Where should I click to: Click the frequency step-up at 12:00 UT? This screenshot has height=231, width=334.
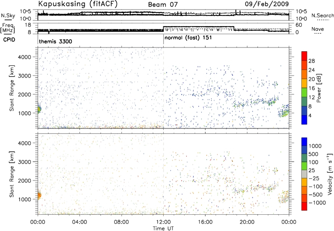pos(163,29)
